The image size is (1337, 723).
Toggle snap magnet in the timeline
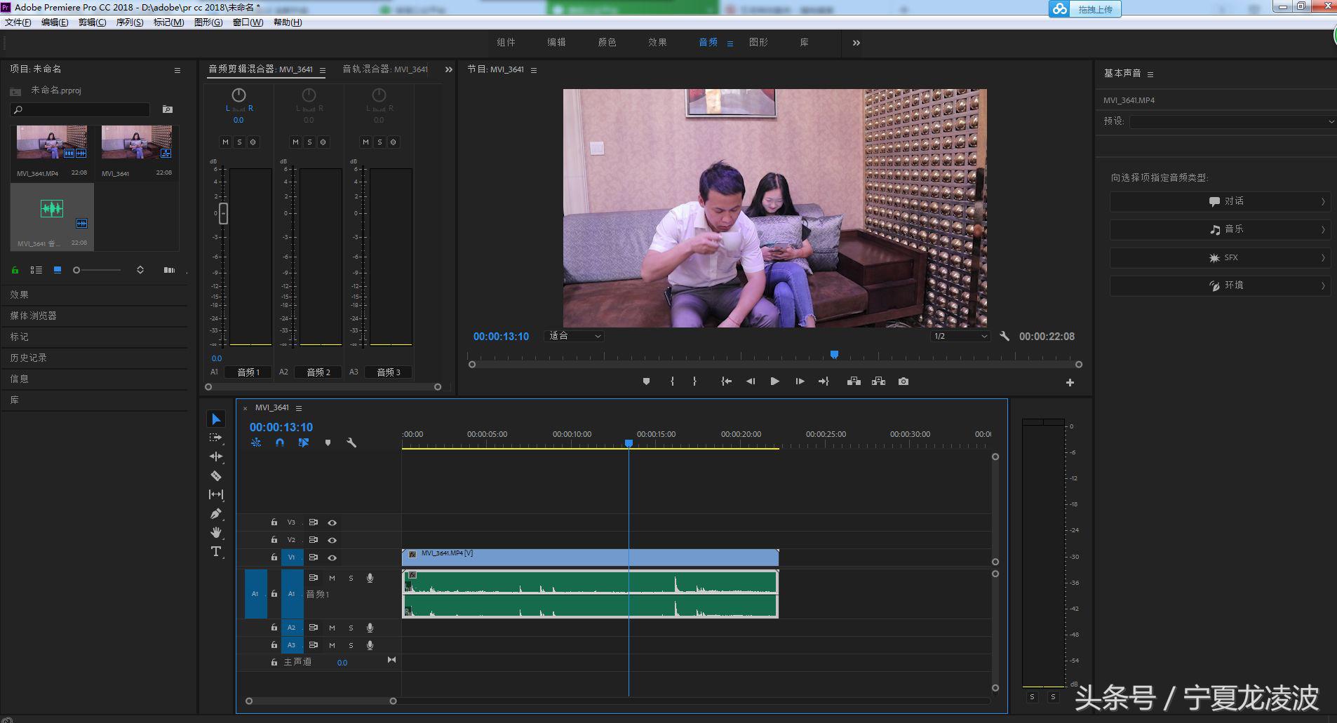point(280,442)
